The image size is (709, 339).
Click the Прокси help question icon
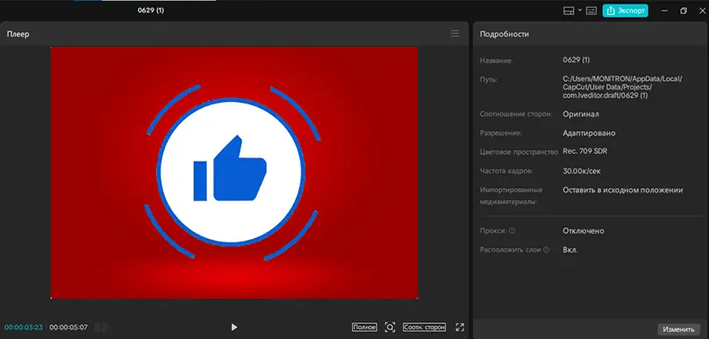[512, 231]
